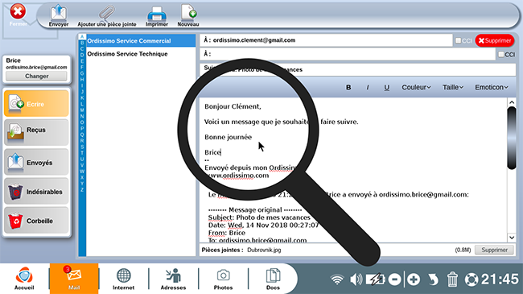
Task: Open the Couleur dropdown
Action: point(416,87)
